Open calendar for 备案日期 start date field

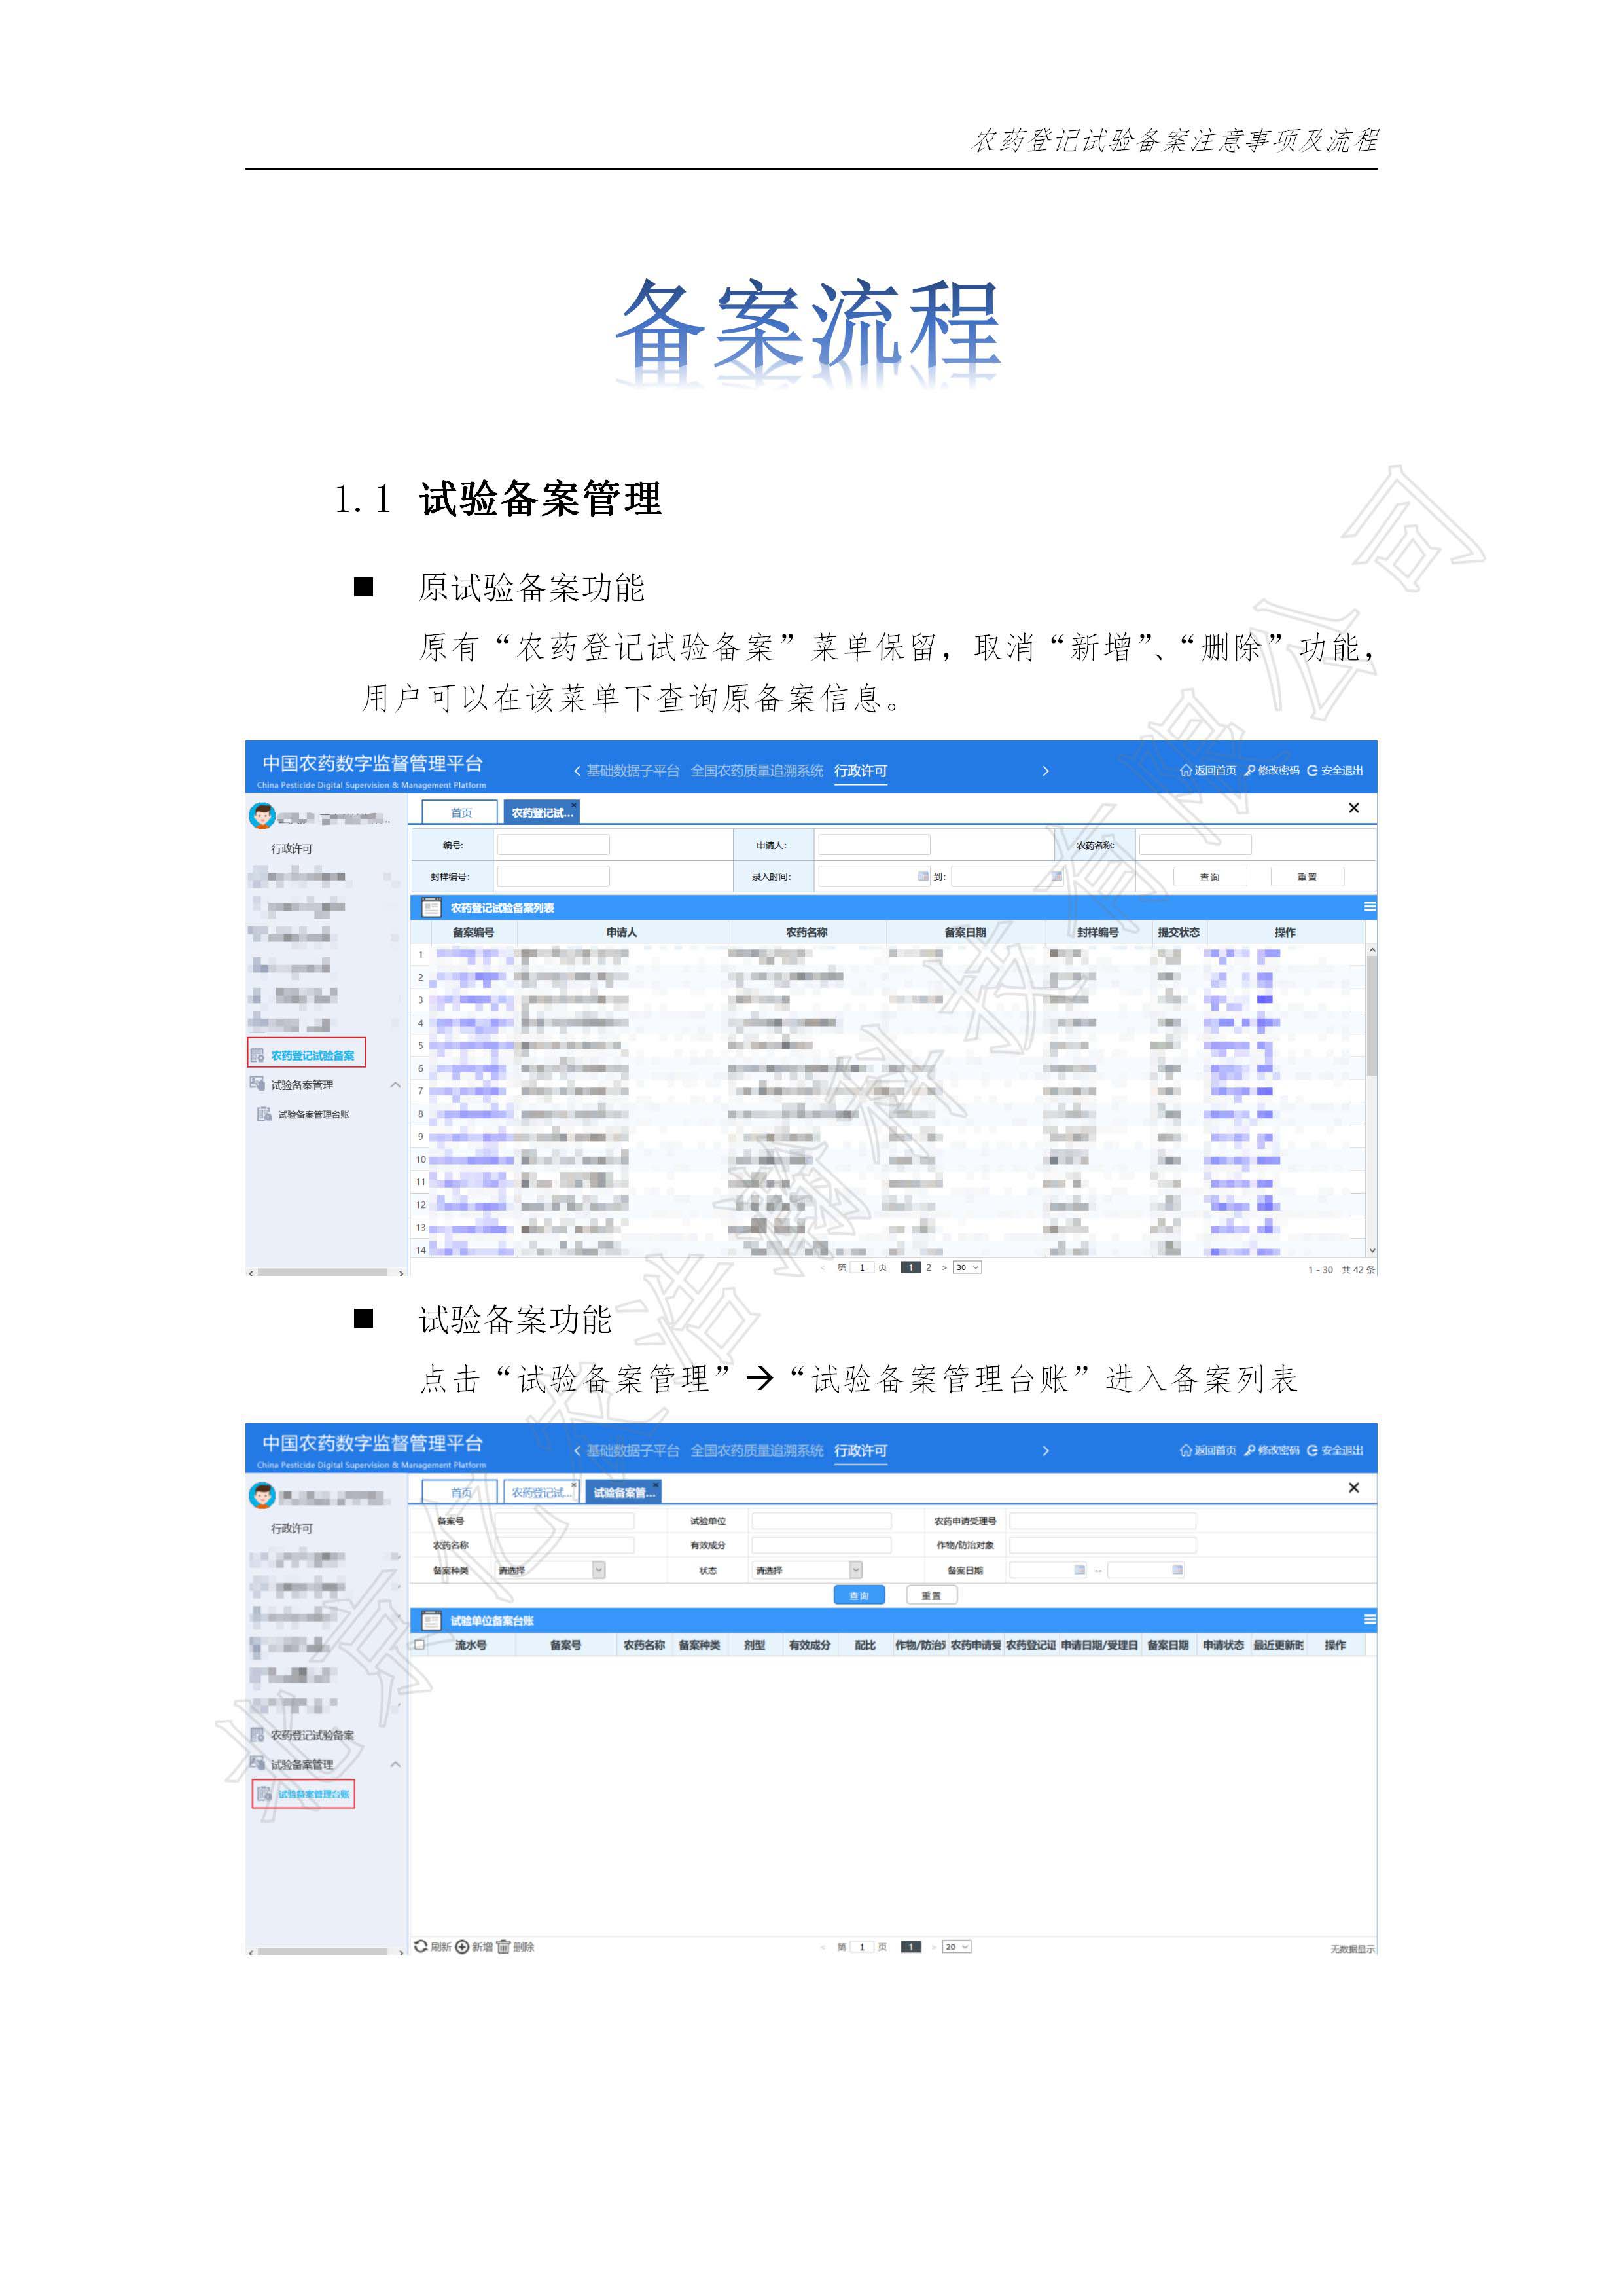pos(1079,1570)
